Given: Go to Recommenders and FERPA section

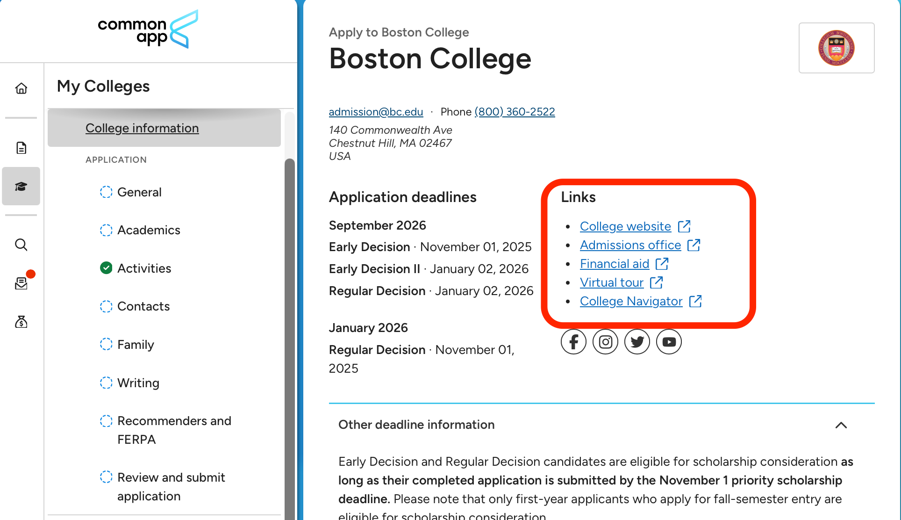Looking at the screenshot, I should point(174,430).
